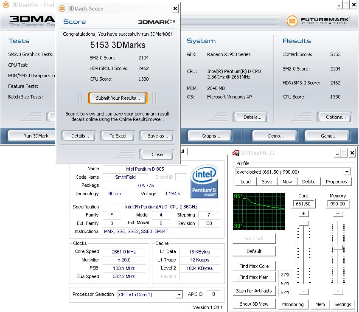Click the FSB value 133.1 MHz

(x=124, y=268)
